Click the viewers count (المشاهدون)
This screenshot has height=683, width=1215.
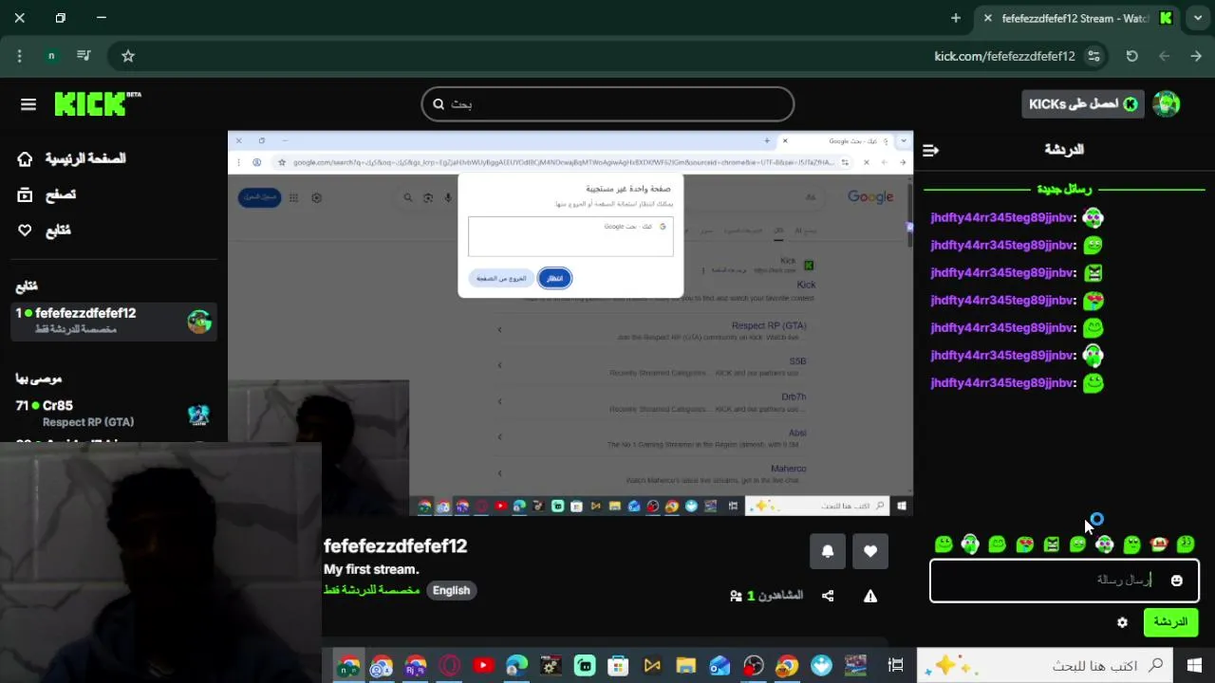point(766,596)
